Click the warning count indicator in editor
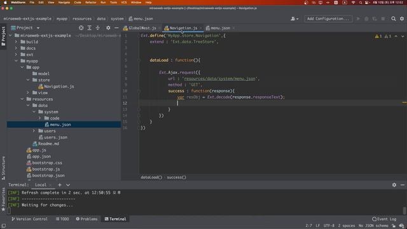407x229 pixels. coord(378,36)
